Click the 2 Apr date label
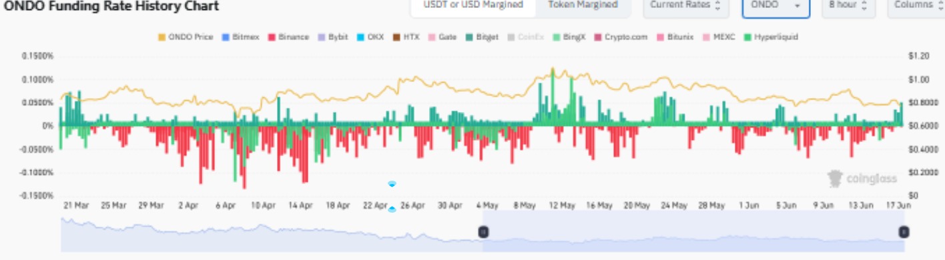945x260 pixels. coord(188,206)
